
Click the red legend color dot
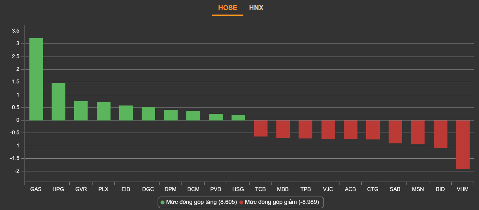pyautogui.click(x=241, y=203)
